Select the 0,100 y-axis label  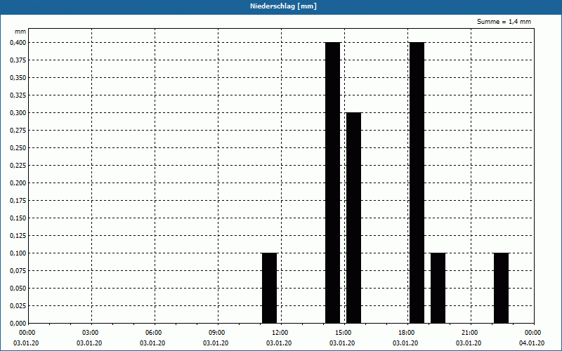click(x=18, y=253)
